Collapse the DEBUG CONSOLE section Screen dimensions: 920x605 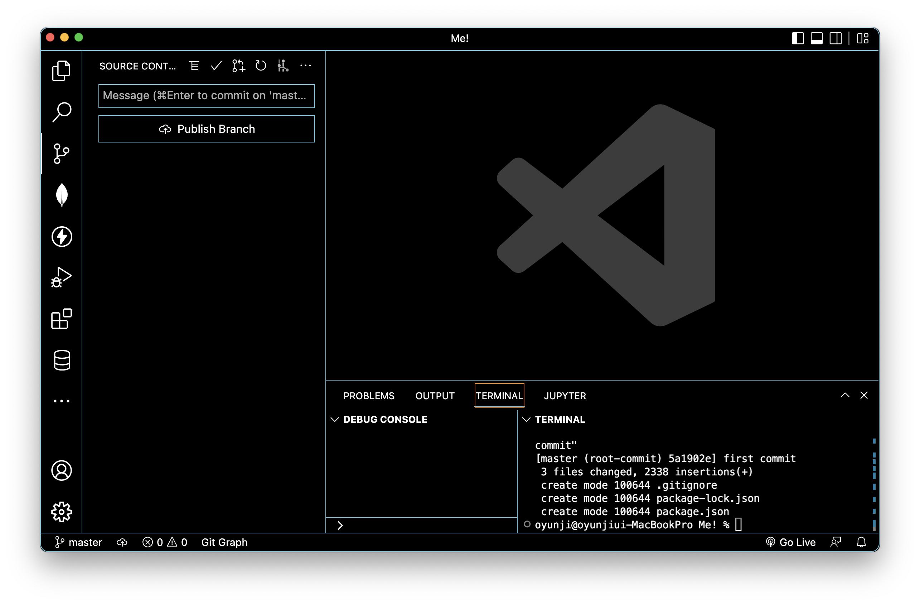(335, 420)
